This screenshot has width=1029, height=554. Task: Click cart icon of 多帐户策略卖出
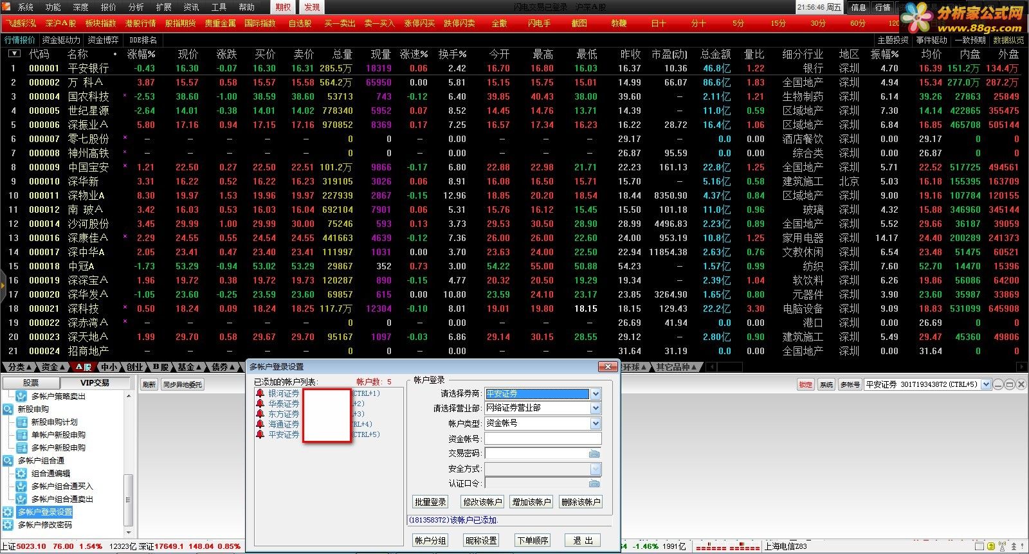[21, 397]
